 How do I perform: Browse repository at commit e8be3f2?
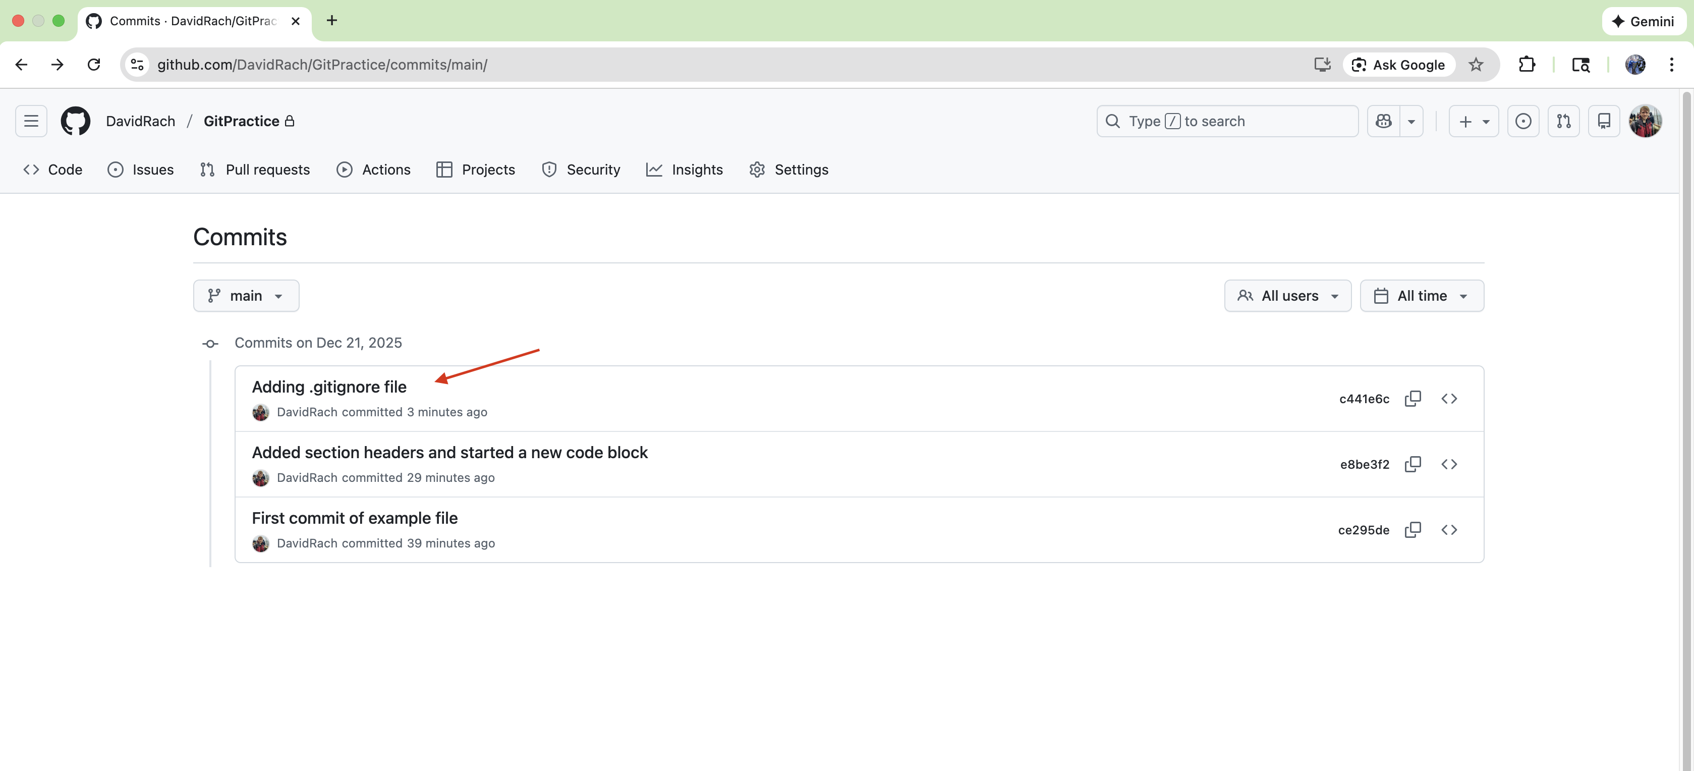pos(1449,464)
